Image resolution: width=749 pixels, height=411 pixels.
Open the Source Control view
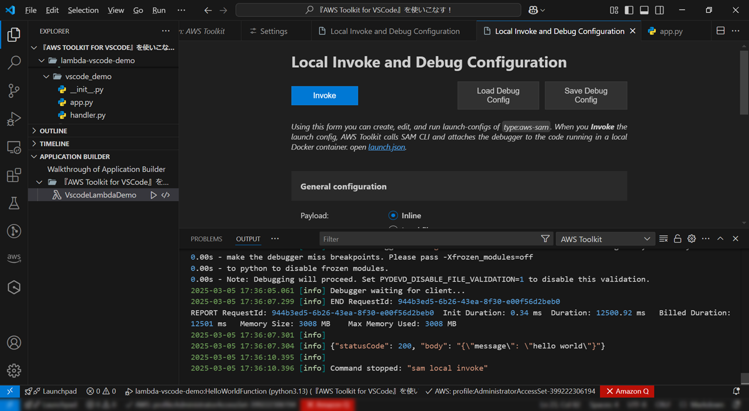coord(14,91)
